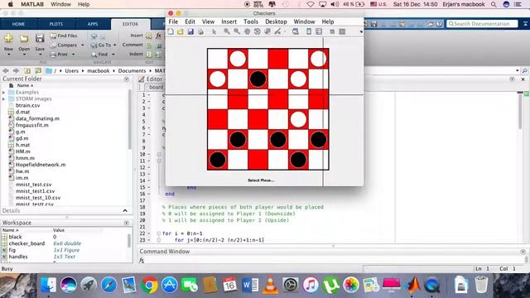This screenshot has height=298, width=530.
Task: Select Rotate 3D tool in Checkers toolbar
Action: coord(258,31)
